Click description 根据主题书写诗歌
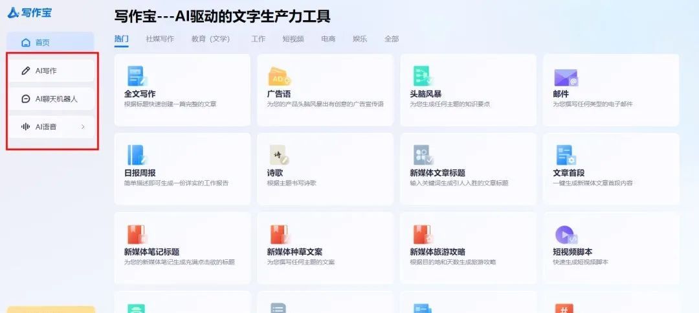Screen dimensions: 699x313 pyautogui.click(x=291, y=183)
